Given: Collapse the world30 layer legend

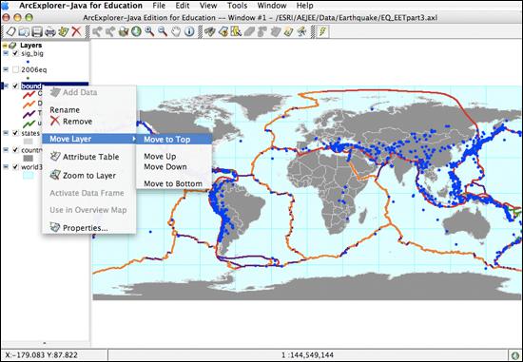Looking at the screenshot, I should (6, 166).
